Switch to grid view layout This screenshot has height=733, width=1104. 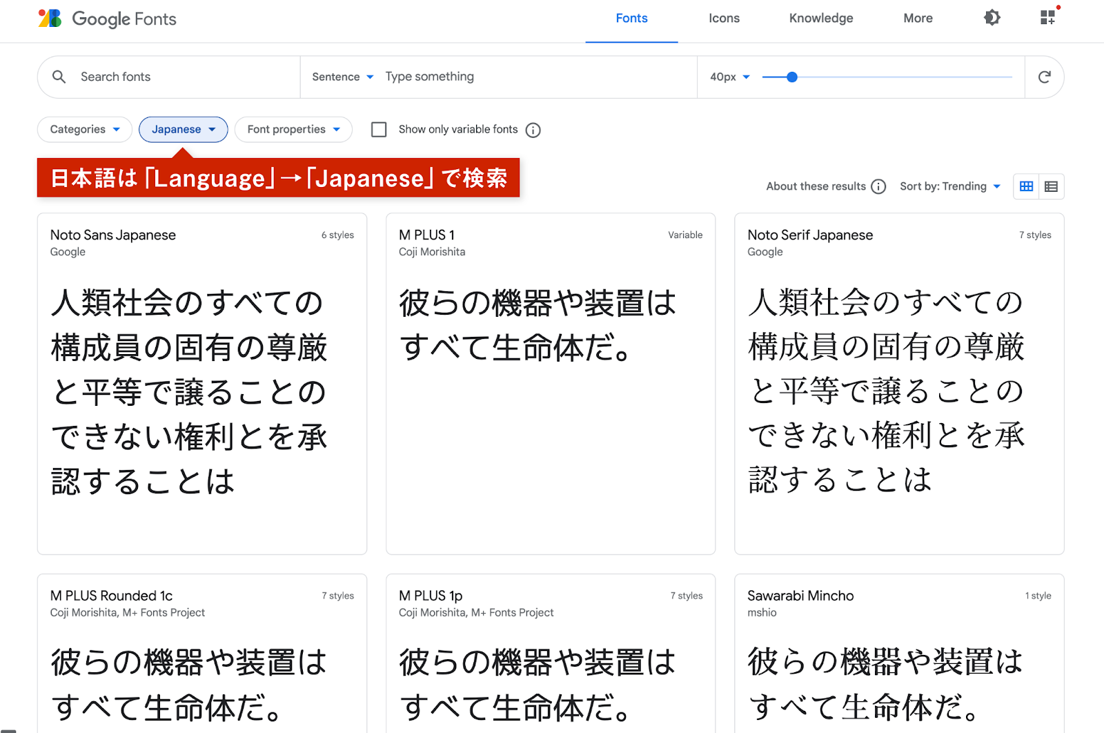coord(1026,186)
